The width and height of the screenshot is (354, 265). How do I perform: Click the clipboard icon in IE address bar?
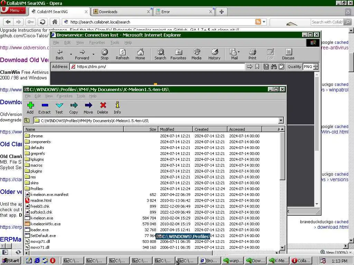click(281, 67)
